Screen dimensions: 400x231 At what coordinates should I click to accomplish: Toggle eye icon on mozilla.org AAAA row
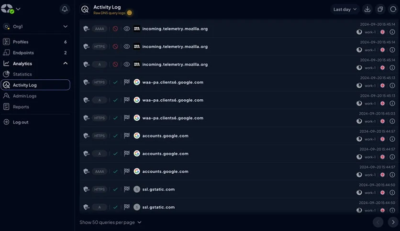126,29
